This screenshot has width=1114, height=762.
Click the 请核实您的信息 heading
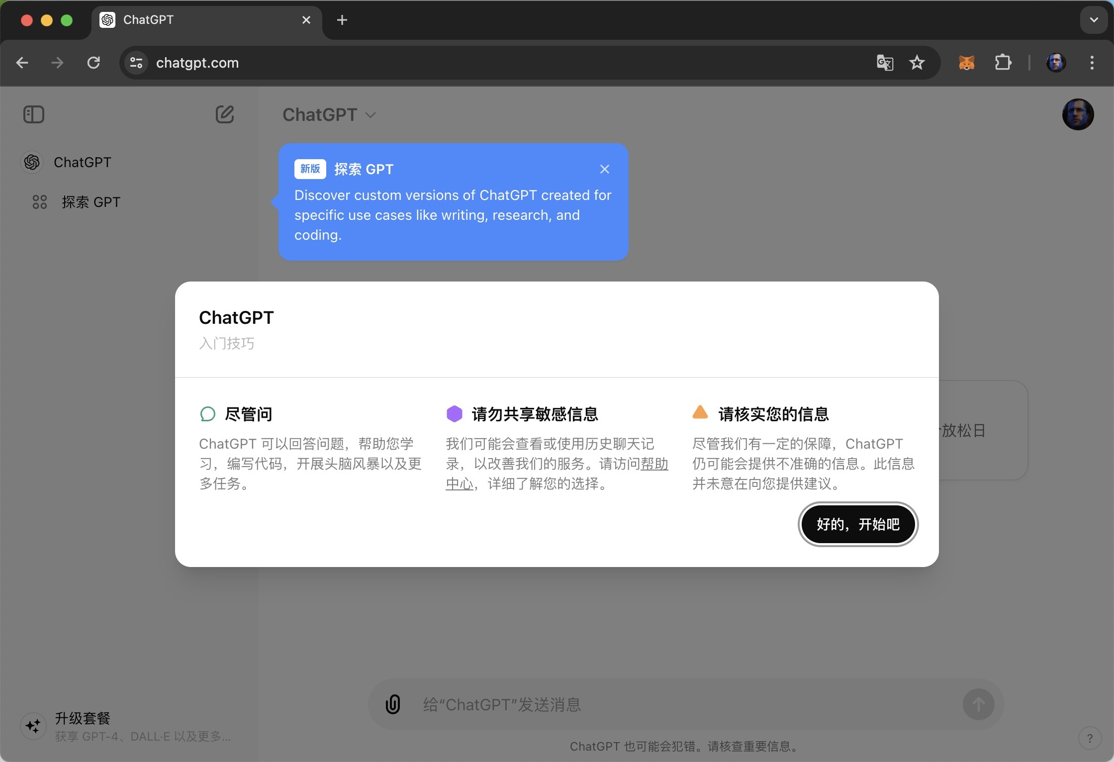pyautogui.click(x=773, y=414)
